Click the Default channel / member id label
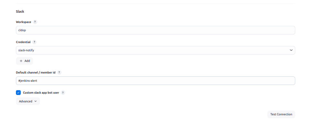This screenshot has width=329, height=123. (36, 73)
